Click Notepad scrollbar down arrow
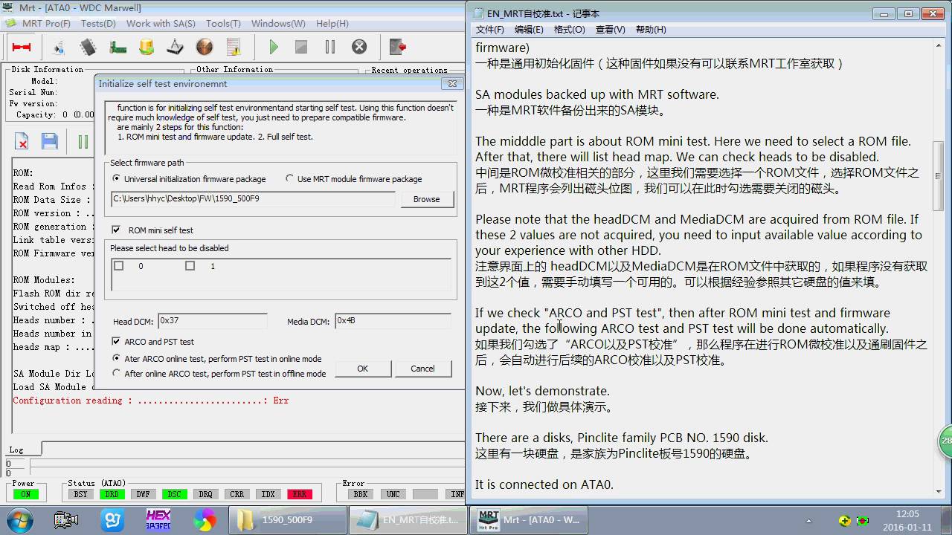 point(939,491)
